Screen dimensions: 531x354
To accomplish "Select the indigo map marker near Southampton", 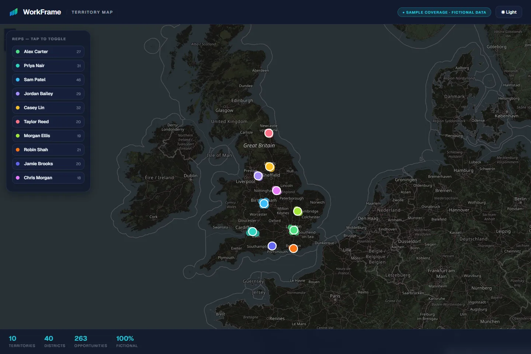I will (x=272, y=246).
